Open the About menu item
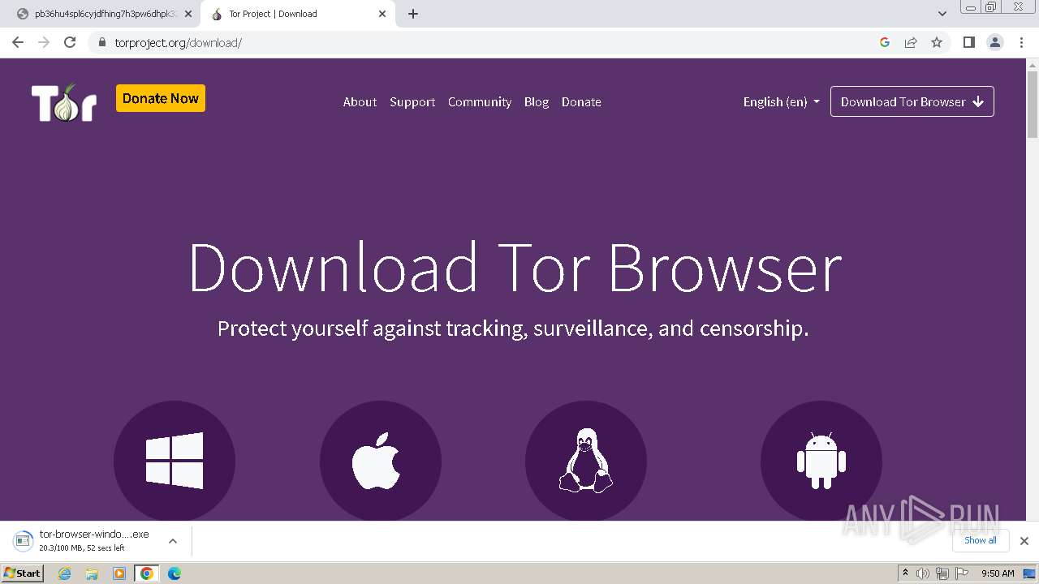 pos(360,102)
